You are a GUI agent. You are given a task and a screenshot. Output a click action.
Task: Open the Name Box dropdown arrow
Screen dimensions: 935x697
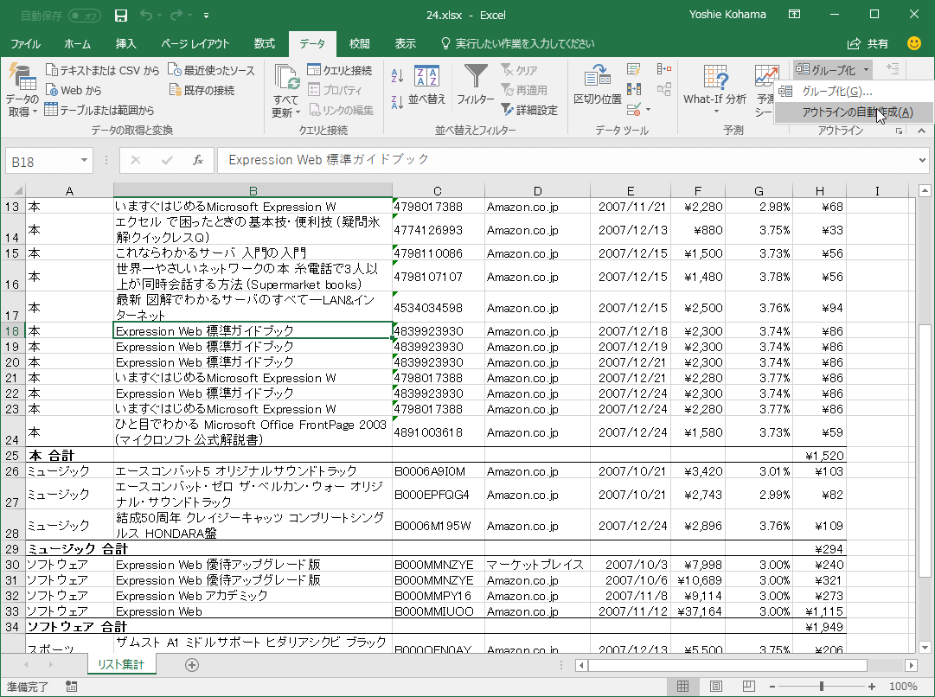point(84,160)
